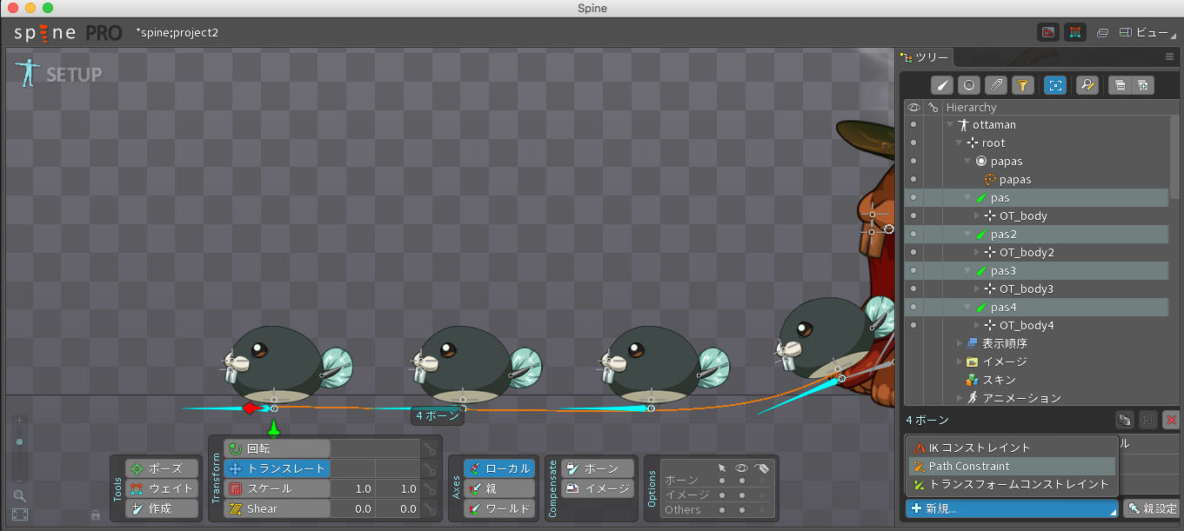Click the bounding box icon in title toolbar

pyautogui.click(x=1075, y=33)
